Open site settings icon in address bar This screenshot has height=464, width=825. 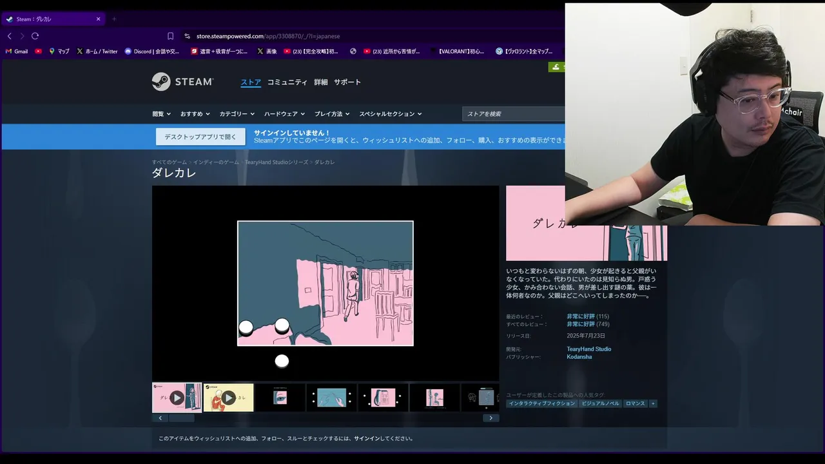coord(187,36)
